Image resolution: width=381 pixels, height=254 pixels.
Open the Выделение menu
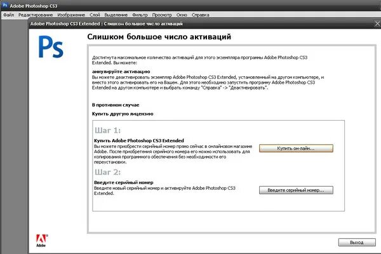coord(116,15)
